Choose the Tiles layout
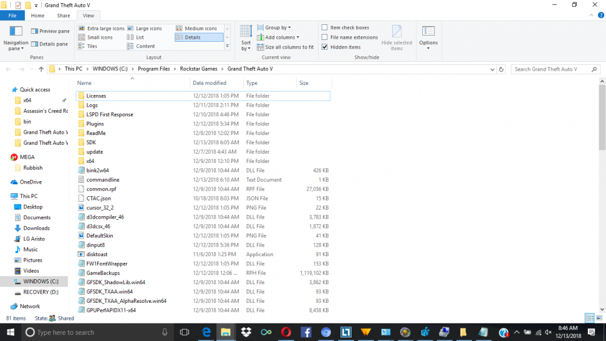The image size is (606, 341). coord(88,46)
